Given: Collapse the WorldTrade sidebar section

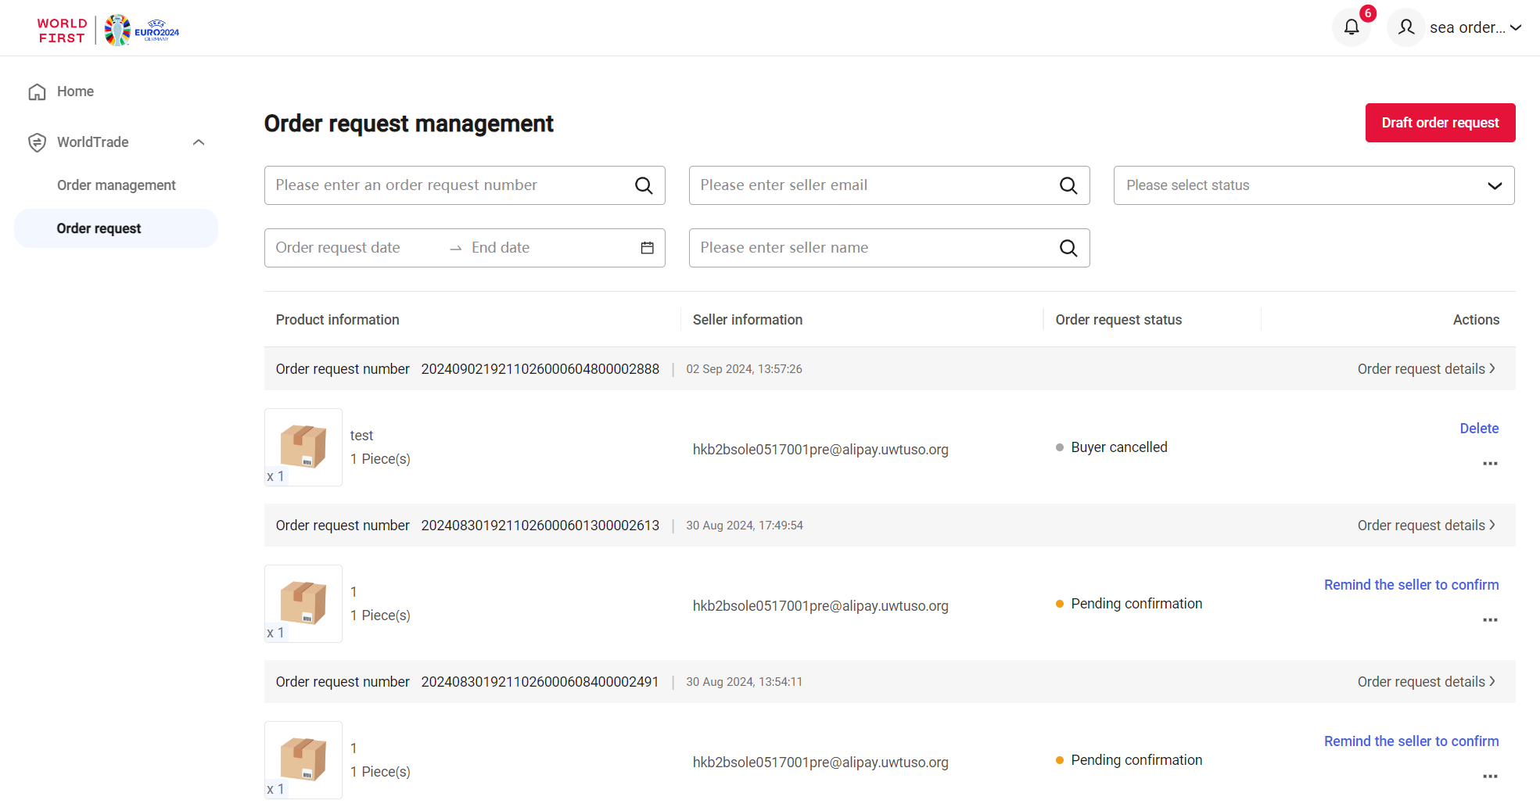Looking at the screenshot, I should click(x=199, y=142).
